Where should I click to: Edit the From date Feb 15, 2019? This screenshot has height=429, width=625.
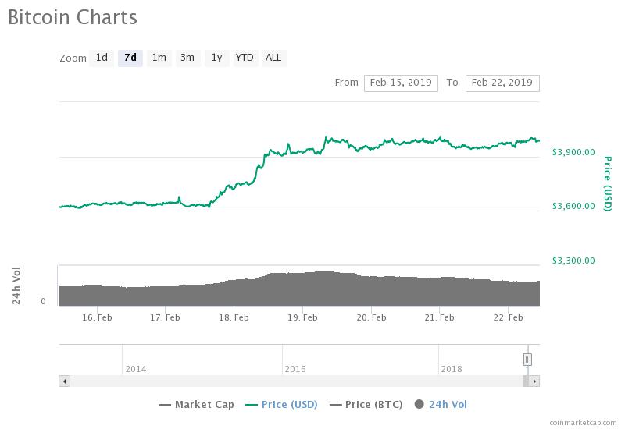click(401, 83)
